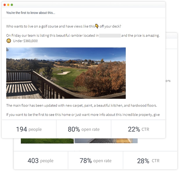Click the '80% open rate' stat
Image resolution: width=179 pixels, height=171 pixels.
coord(84,129)
